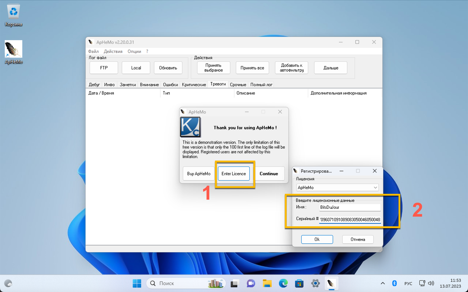Switch to the Инфо tab
Image resolution: width=468 pixels, height=292 pixels.
tap(110, 84)
